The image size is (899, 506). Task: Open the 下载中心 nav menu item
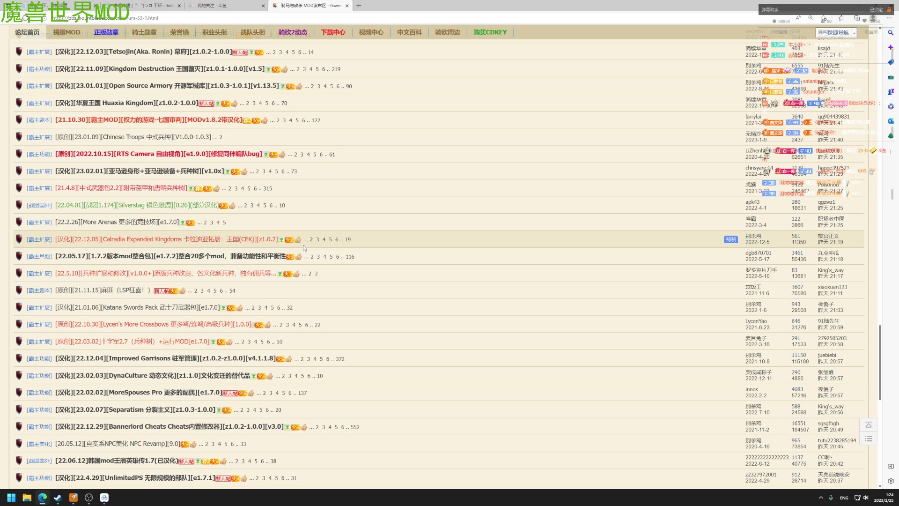332,32
